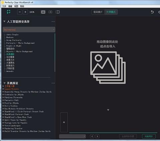Image resolution: width=160 pixels, height=141 pixels.
Task: Zoom out with the minus button
Action: 20,12
